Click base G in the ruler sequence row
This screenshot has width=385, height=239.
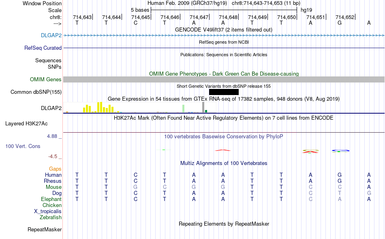tap(340, 23)
